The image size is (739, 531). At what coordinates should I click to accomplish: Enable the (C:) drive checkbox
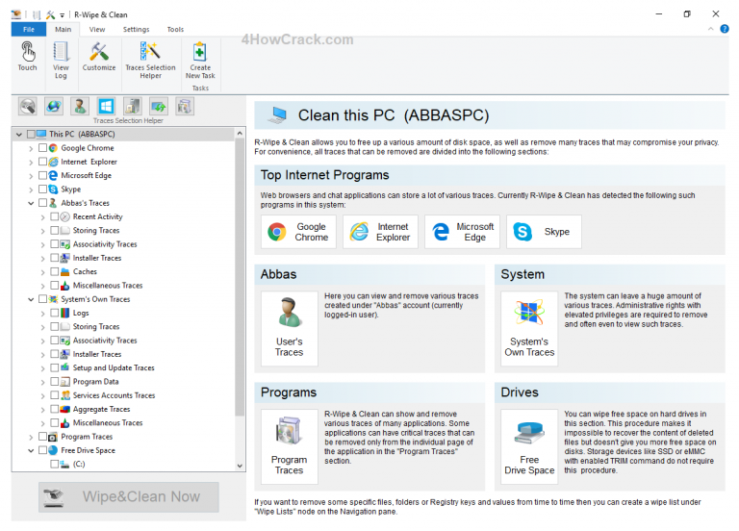pyautogui.click(x=55, y=464)
